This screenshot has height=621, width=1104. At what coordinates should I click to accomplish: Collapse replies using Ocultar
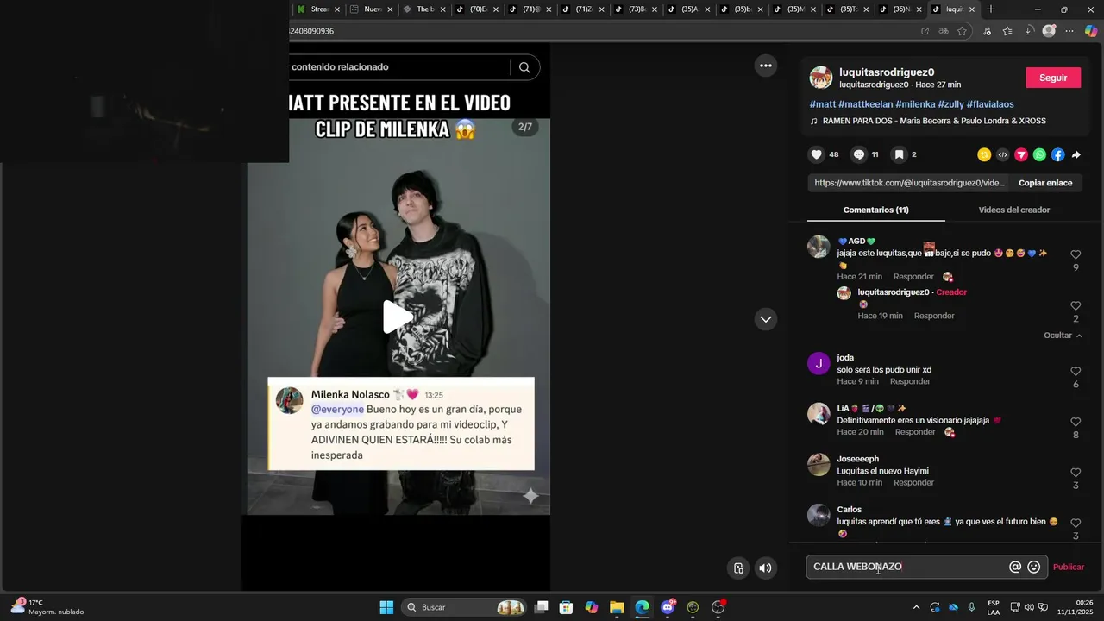point(1063,336)
